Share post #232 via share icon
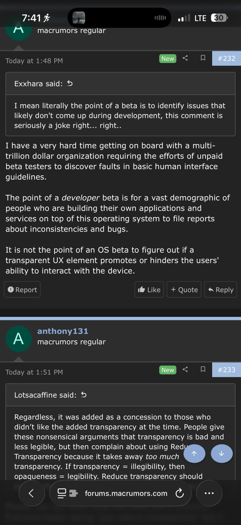 185,58
